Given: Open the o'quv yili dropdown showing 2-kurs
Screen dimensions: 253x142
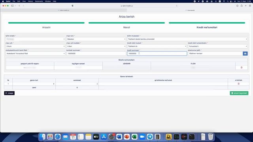Looking at the screenshot, I should [35, 47].
